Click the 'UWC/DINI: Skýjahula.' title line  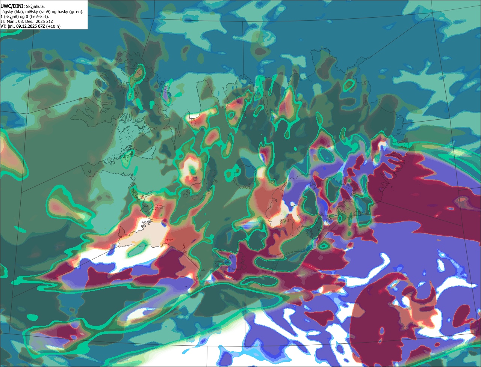click(23, 6)
